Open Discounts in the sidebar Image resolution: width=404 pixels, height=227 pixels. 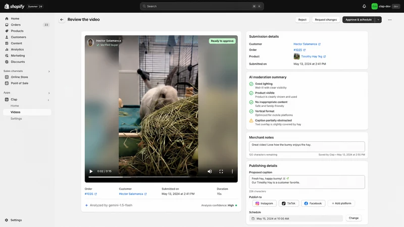point(18,62)
